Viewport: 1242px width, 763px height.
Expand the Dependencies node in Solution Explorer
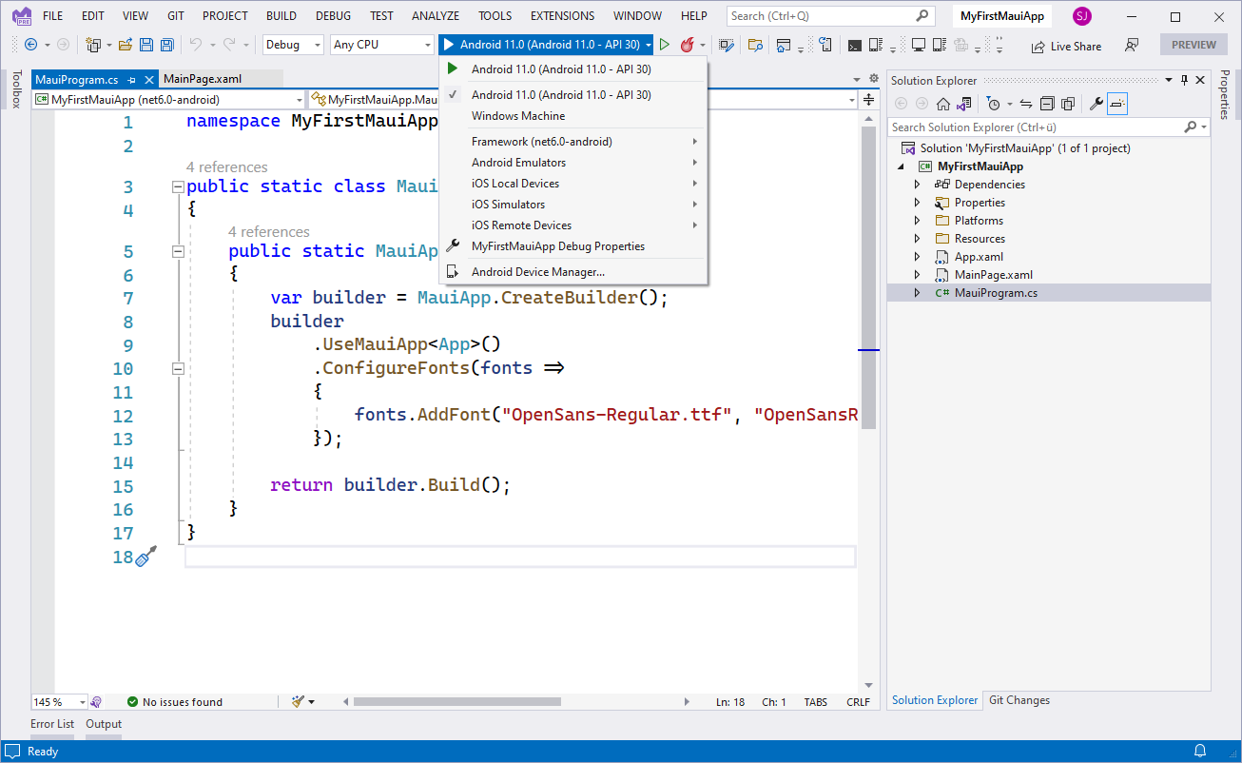pos(917,185)
